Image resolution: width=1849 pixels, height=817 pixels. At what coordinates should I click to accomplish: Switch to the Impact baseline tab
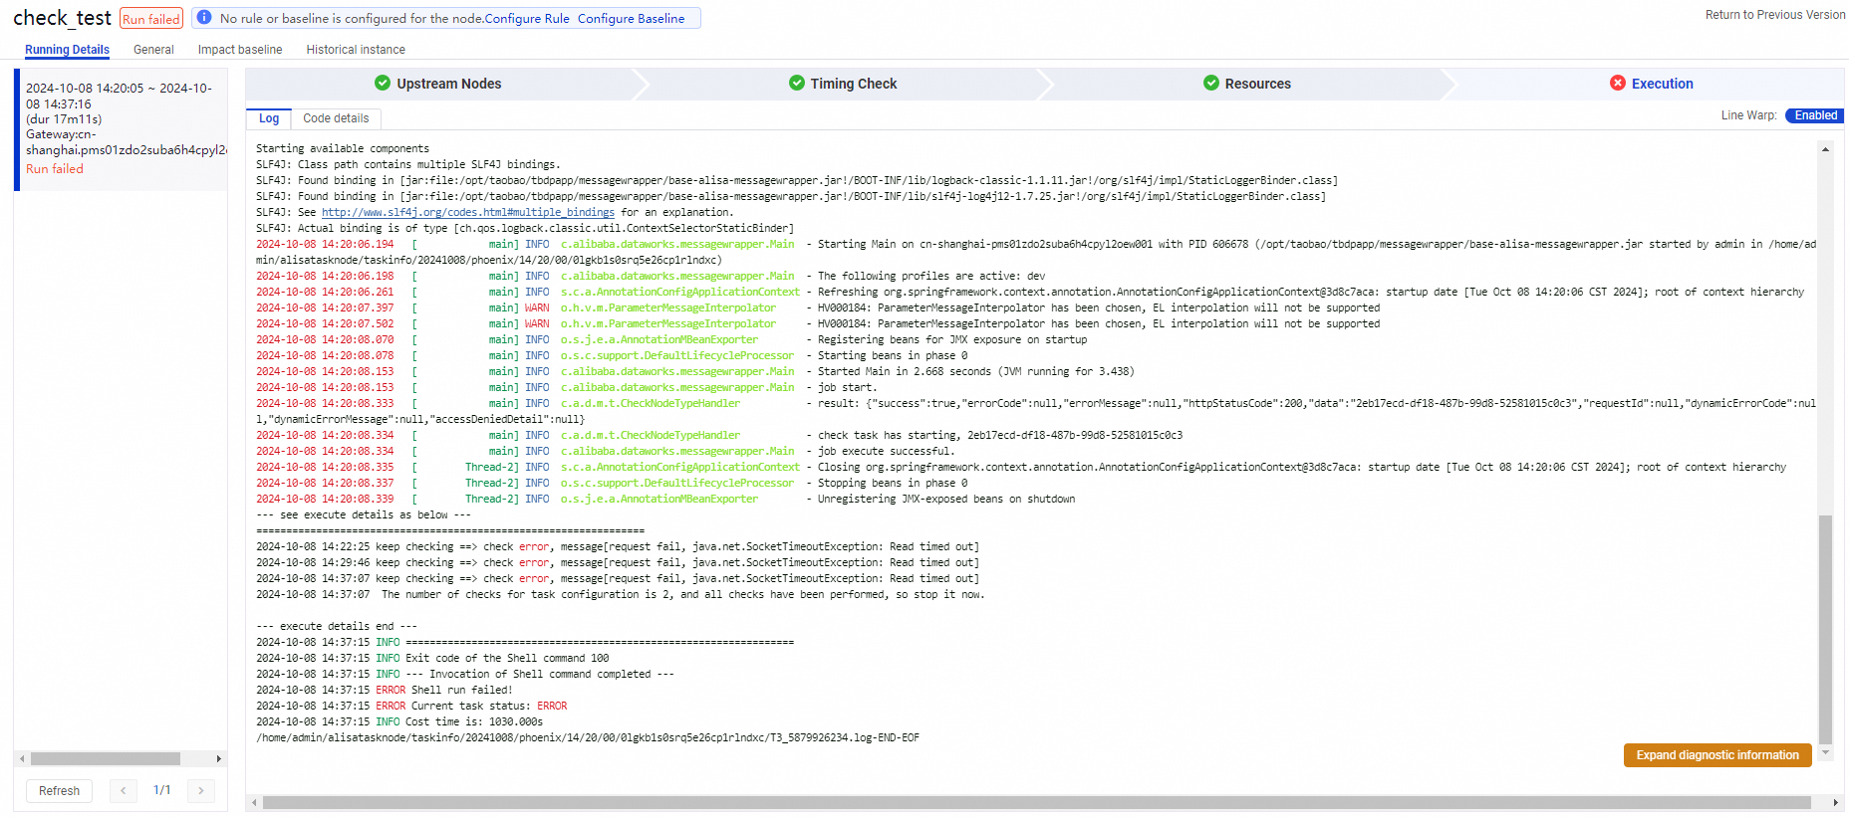[x=240, y=50]
